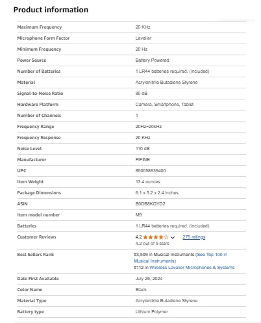Click the Package Dimensions value
This screenshot has height=323, width=261.
[157, 193]
